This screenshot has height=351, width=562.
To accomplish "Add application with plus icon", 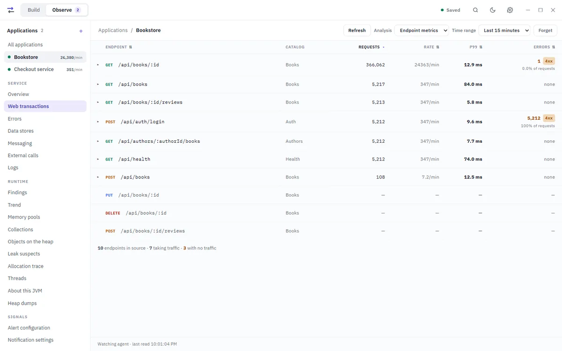I will coord(81,31).
